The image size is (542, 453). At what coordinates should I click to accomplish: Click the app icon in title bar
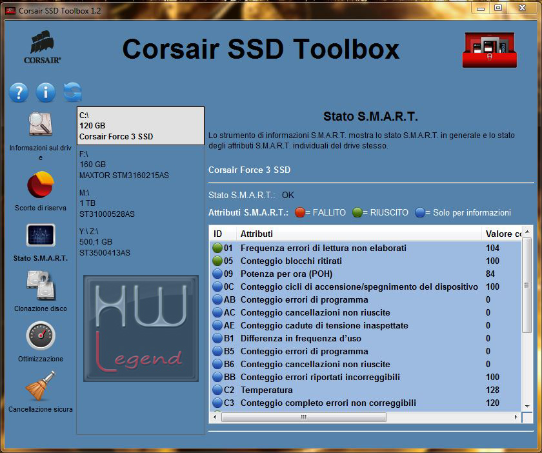coord(10,11)
